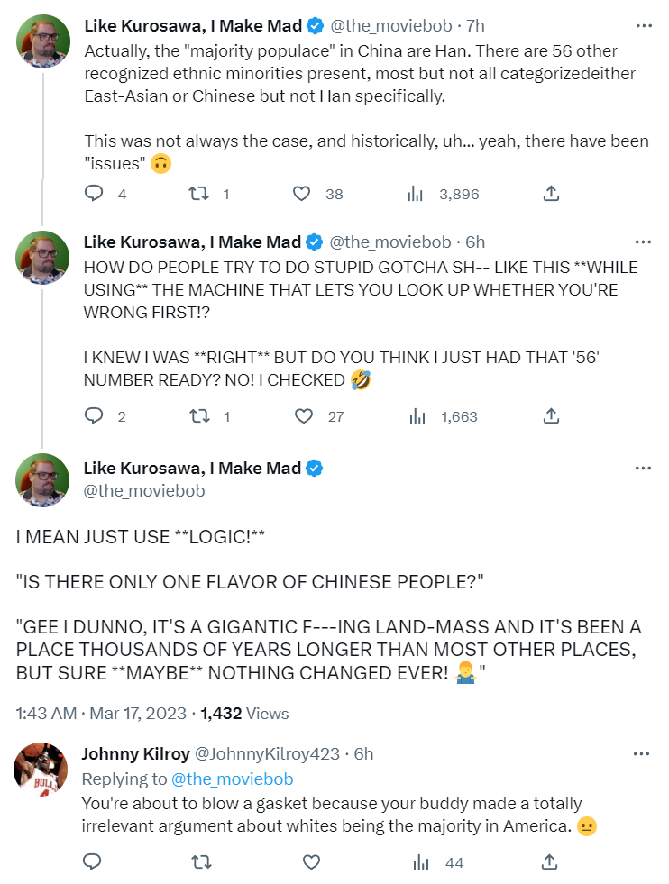This screenshot has width=669, height=884.
Task: Like the tweet with 3,896 views
Action: click(x=303, y=194)
